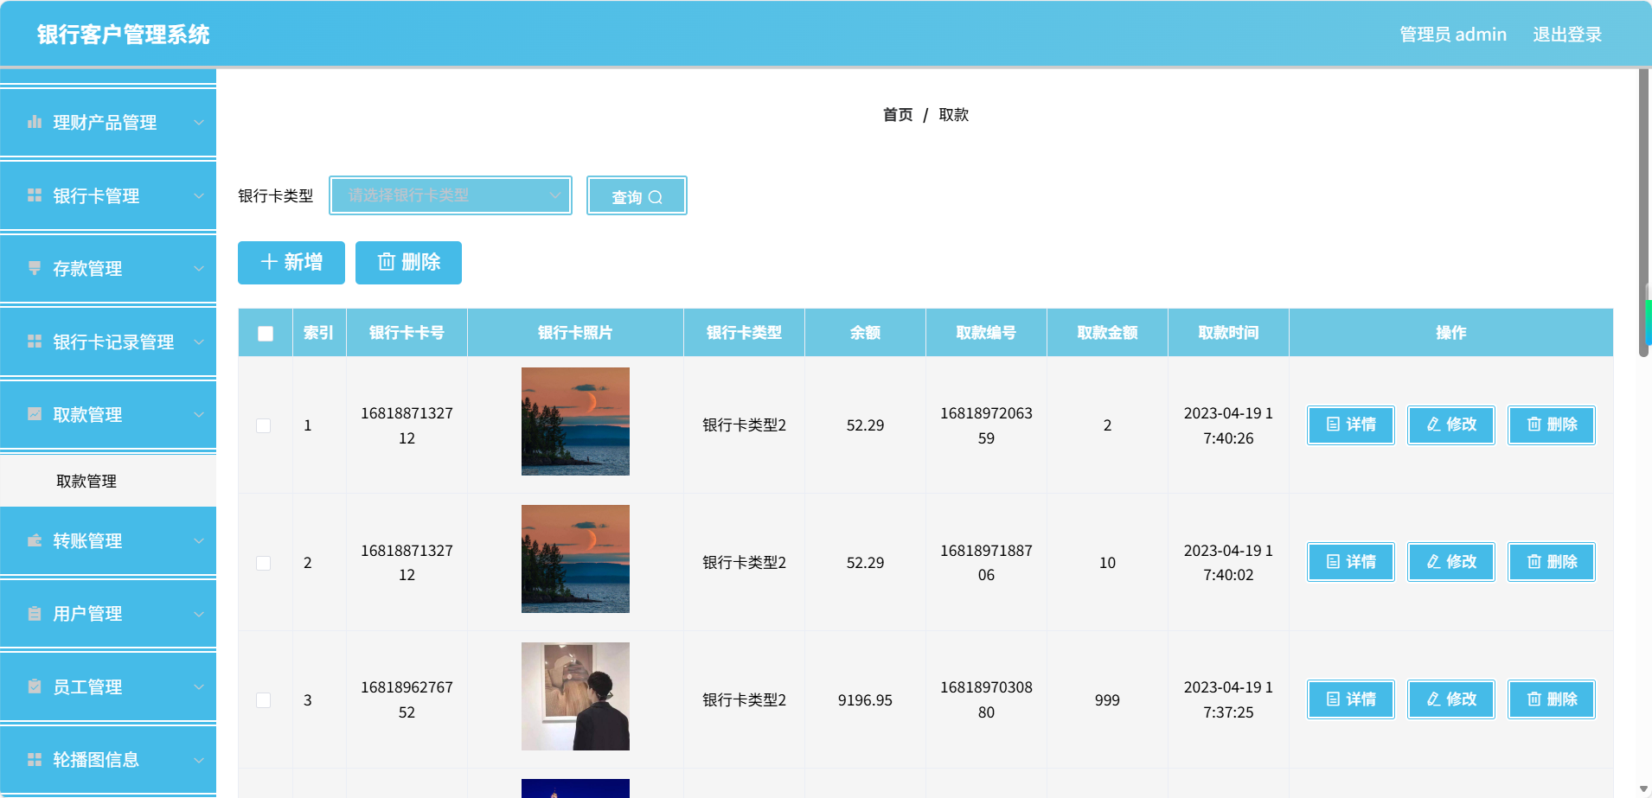This screenshot has height=798, width=1652.
Task: Collapse 取款管理 using its chevron
Action: [199, 415]
